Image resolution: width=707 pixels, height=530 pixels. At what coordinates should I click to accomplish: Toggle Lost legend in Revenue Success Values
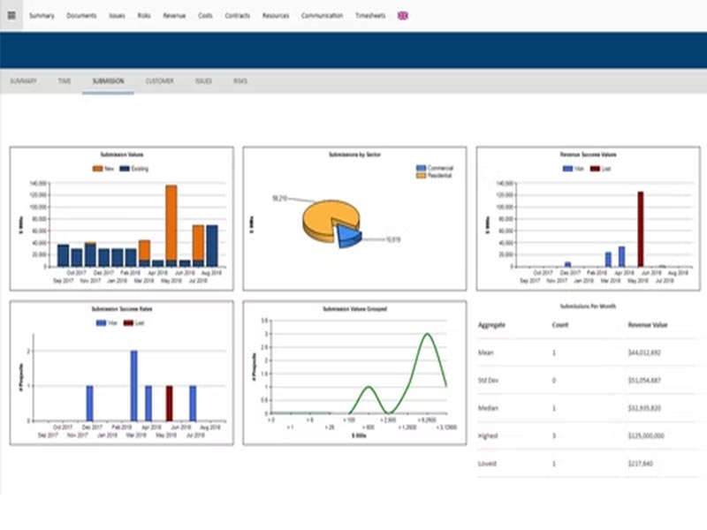pyautogui.click(x=595, y=168)
